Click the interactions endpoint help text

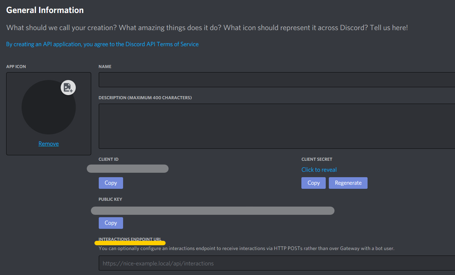pos(247,249)
